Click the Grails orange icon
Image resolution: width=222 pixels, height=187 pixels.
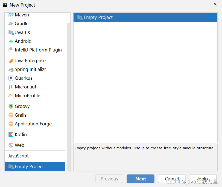(11, 115)
